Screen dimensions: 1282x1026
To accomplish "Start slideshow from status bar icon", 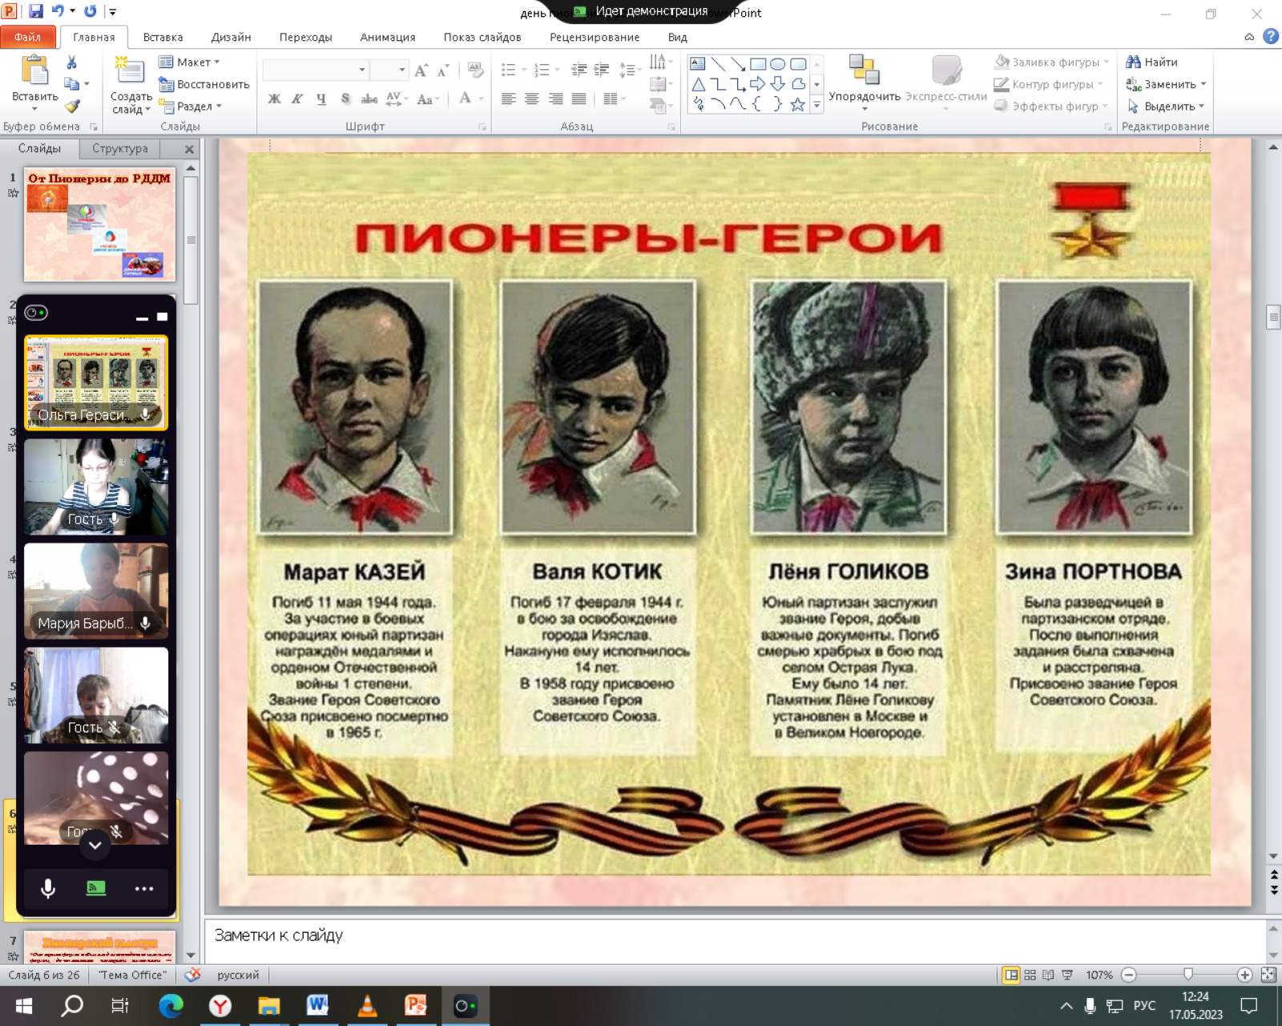I will click(x=1066, y=975).
